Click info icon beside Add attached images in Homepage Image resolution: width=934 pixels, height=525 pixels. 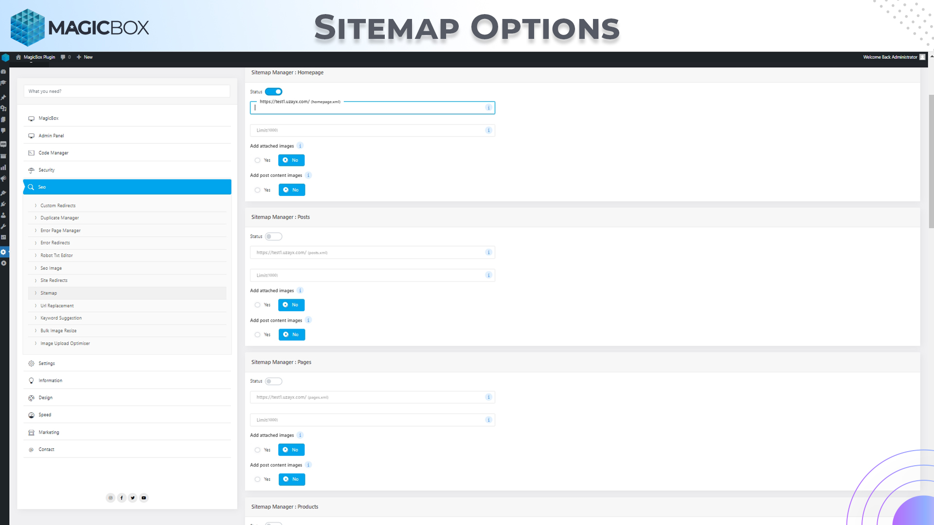300,146
